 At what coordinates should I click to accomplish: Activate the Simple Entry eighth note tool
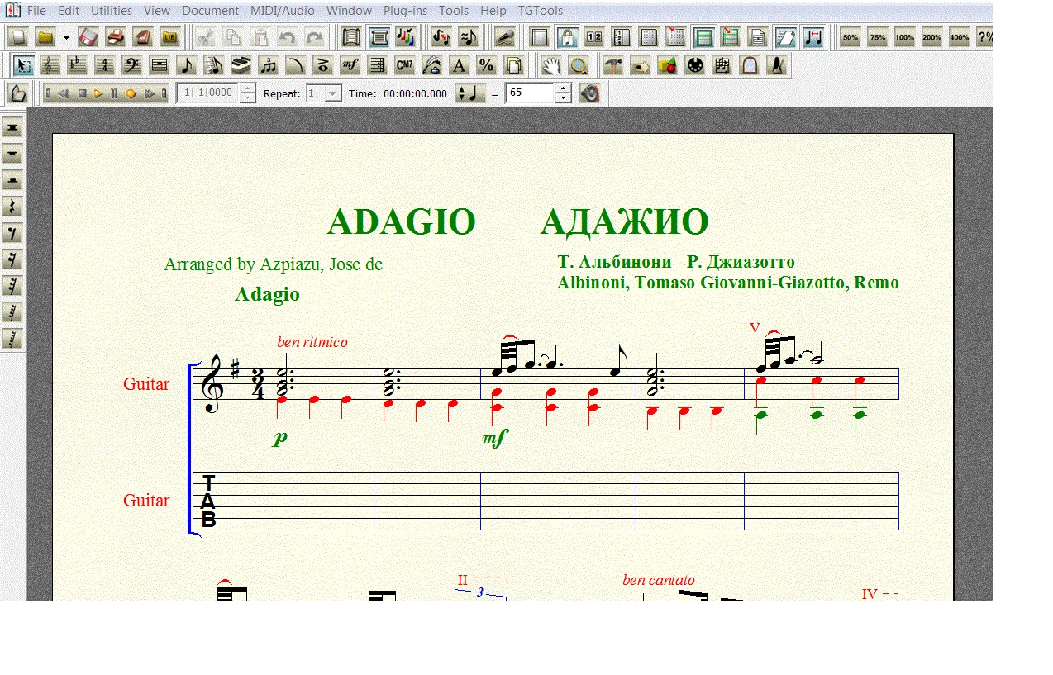(x=187, y=65)
